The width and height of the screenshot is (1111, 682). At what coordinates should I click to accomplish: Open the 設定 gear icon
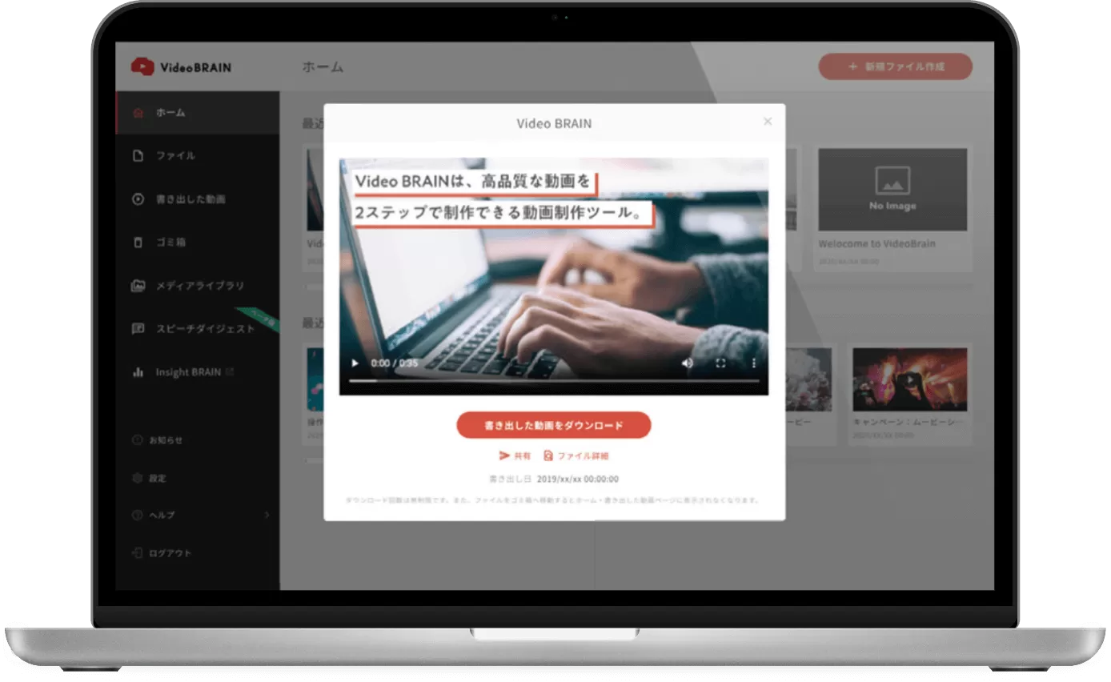137,478
